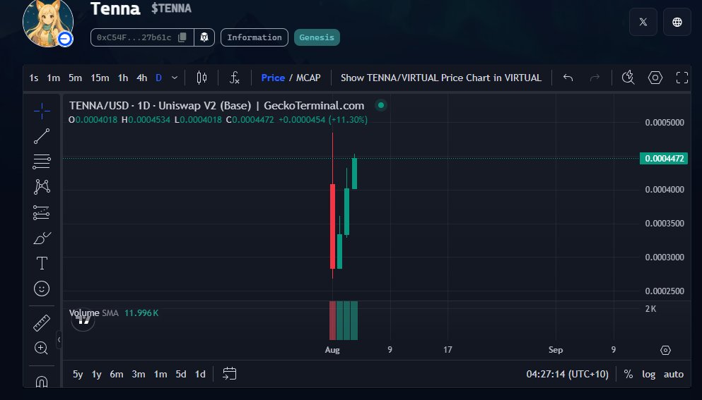Set range to 1d
This screenshot has height=400, width=702.
200,374
